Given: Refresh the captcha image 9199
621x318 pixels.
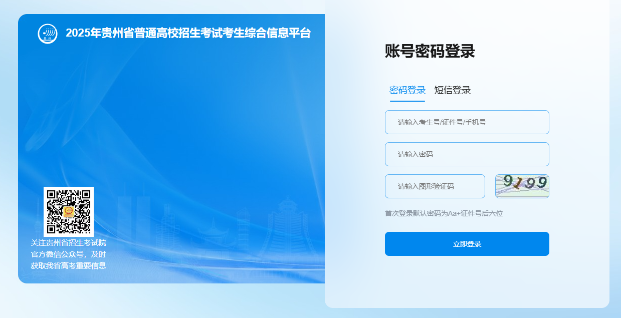Looking at the screenshot, I should [522, 186].
